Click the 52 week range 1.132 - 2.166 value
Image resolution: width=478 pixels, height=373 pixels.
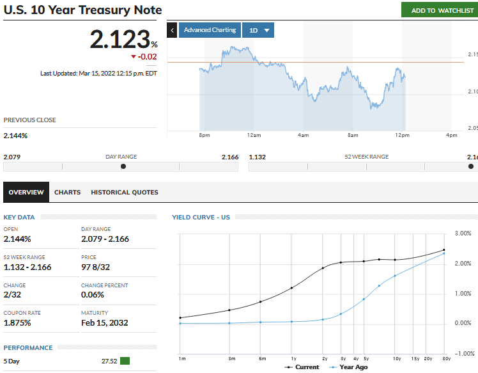27,267
